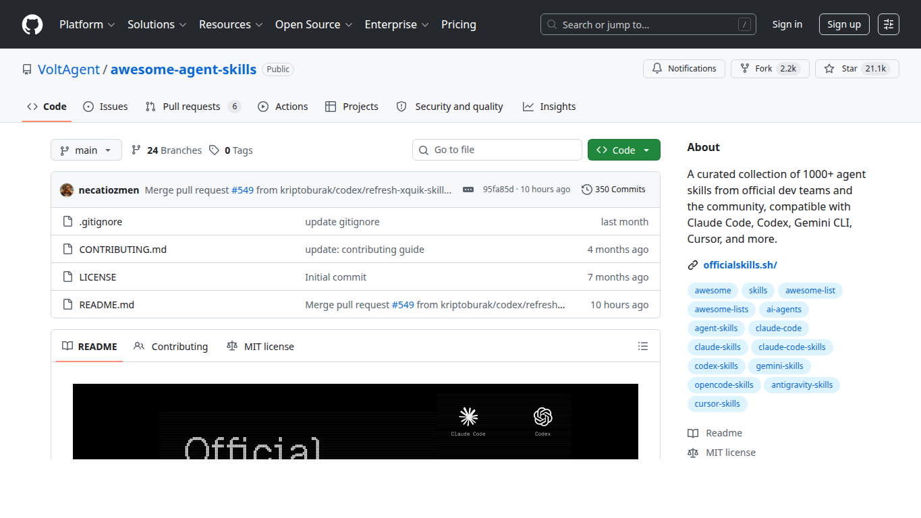Screen dimensions: 921x518
Task: Click the repository book icon beside VoltAgent
Action: click(x=27, y=69)
